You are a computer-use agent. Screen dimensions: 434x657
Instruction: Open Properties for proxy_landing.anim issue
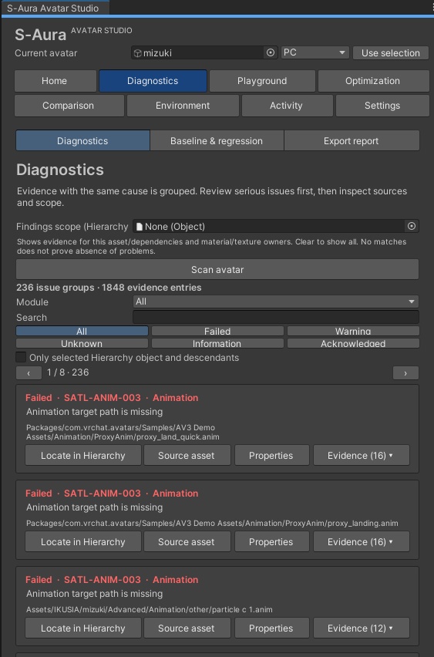(x=271, y=542)
